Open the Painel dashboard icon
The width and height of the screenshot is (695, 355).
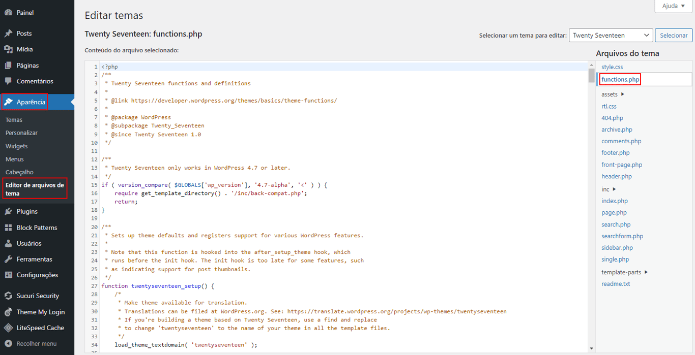[9, 11]
